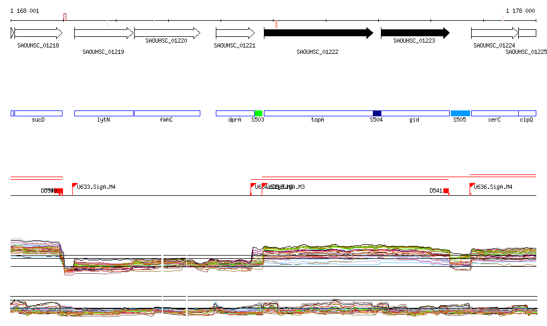Click the SAOUHSC_01224 gene arrow
The width and height of the screenshot is (547, 326).
coord(494,33)
